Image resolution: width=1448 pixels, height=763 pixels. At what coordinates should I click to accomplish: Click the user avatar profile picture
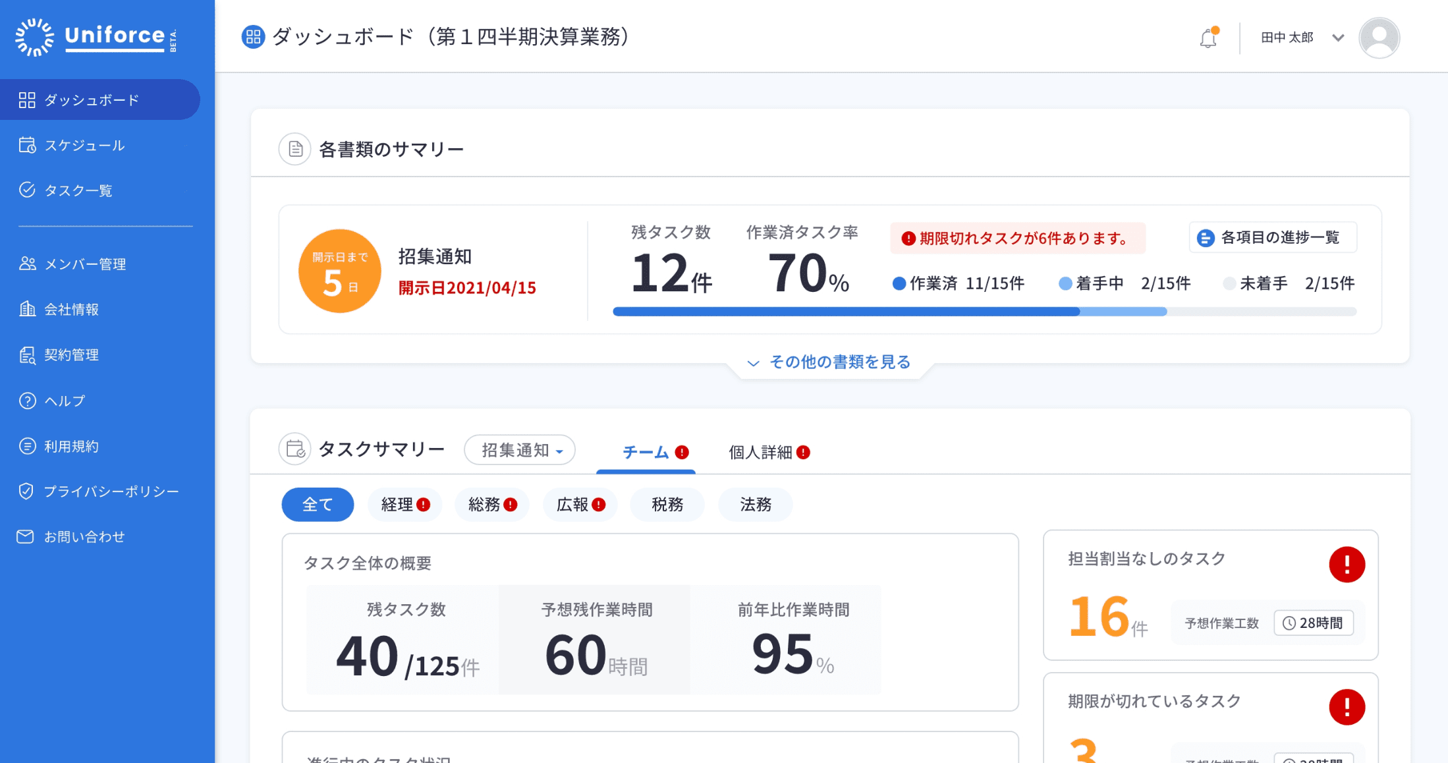pyautogui.click(x=1379, y=38)
